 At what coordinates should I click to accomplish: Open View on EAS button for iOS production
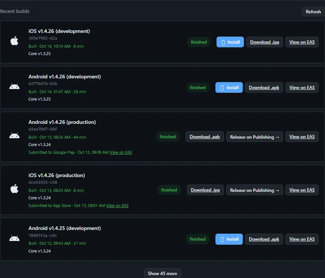(302, 190)
